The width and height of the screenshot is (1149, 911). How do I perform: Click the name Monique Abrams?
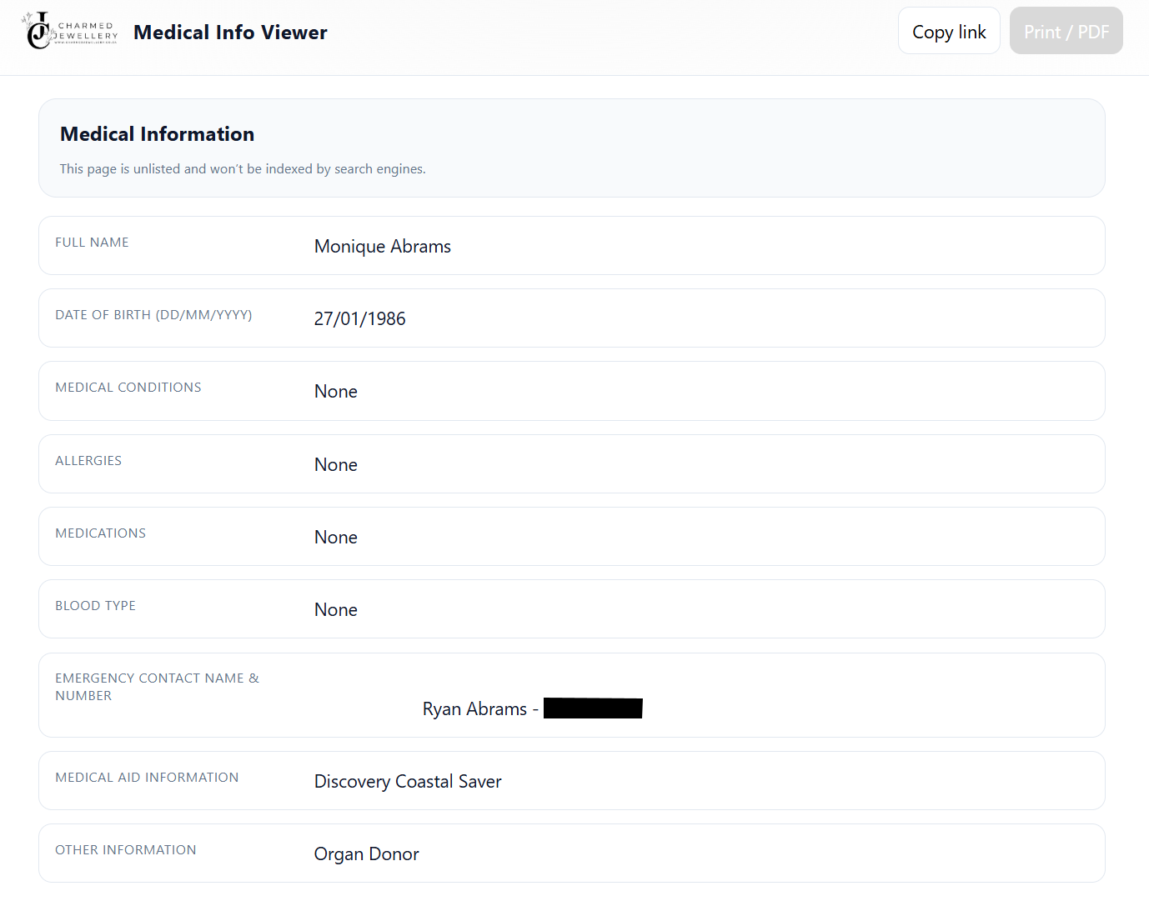tap(382, 247)
